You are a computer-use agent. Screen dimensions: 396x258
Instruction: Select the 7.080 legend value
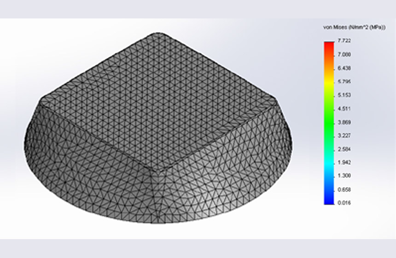pyautogui.click(x=344, y=54)
